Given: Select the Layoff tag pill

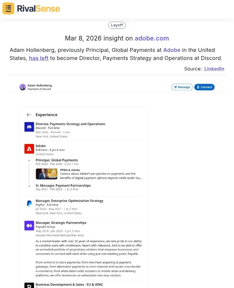Looking at the screenshot, I should 117,25.
